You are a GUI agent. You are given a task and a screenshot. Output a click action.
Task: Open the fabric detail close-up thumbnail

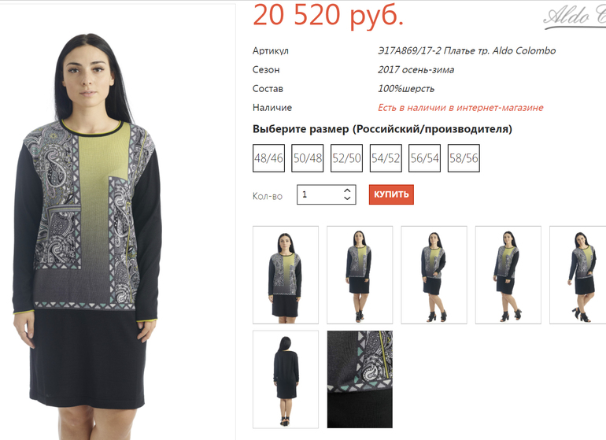[360, 379]
